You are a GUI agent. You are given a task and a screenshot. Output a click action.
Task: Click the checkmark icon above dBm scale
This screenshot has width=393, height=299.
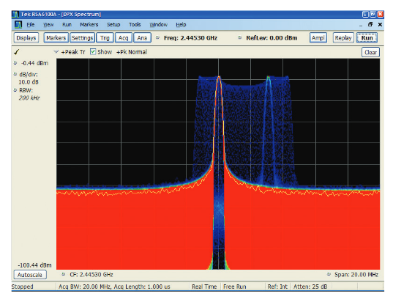coord(17,52)
